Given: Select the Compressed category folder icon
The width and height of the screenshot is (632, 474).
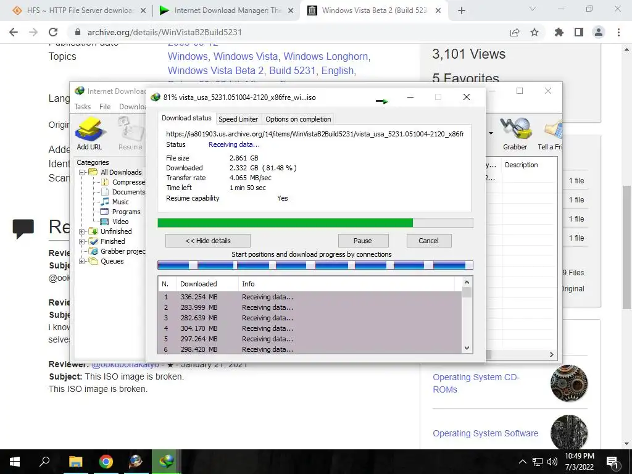Looking at the screenshot, I should coord(105,182).
